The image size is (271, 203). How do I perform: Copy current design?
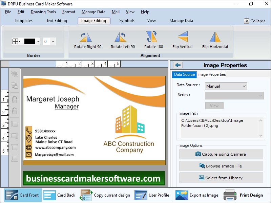105,195
